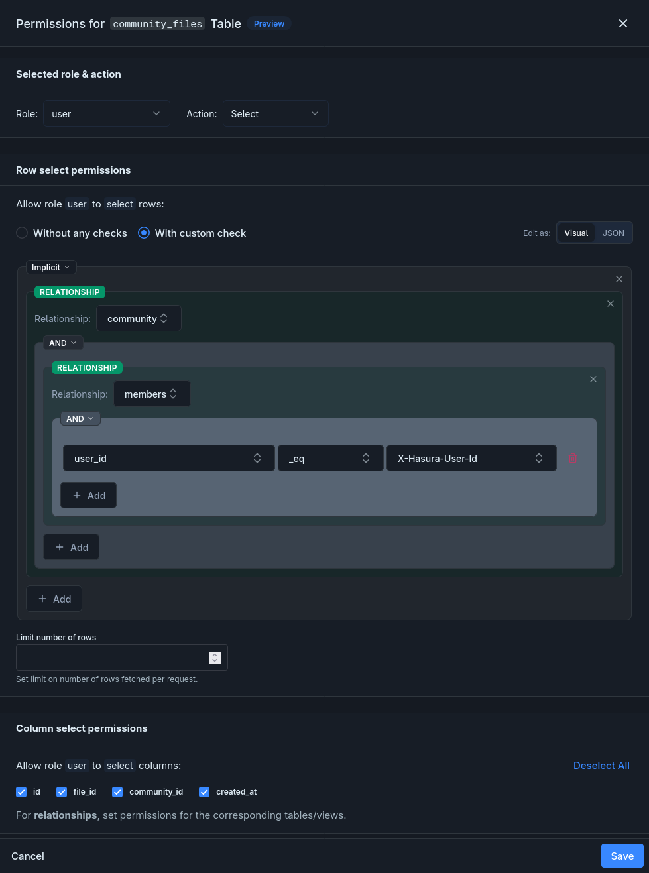Open the user_id column selector
Image resolution: width=649 pixels, height=873 pixels.
(169, 458)
